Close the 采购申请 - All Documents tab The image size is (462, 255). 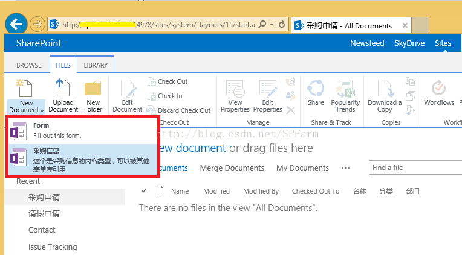point(405,25)
